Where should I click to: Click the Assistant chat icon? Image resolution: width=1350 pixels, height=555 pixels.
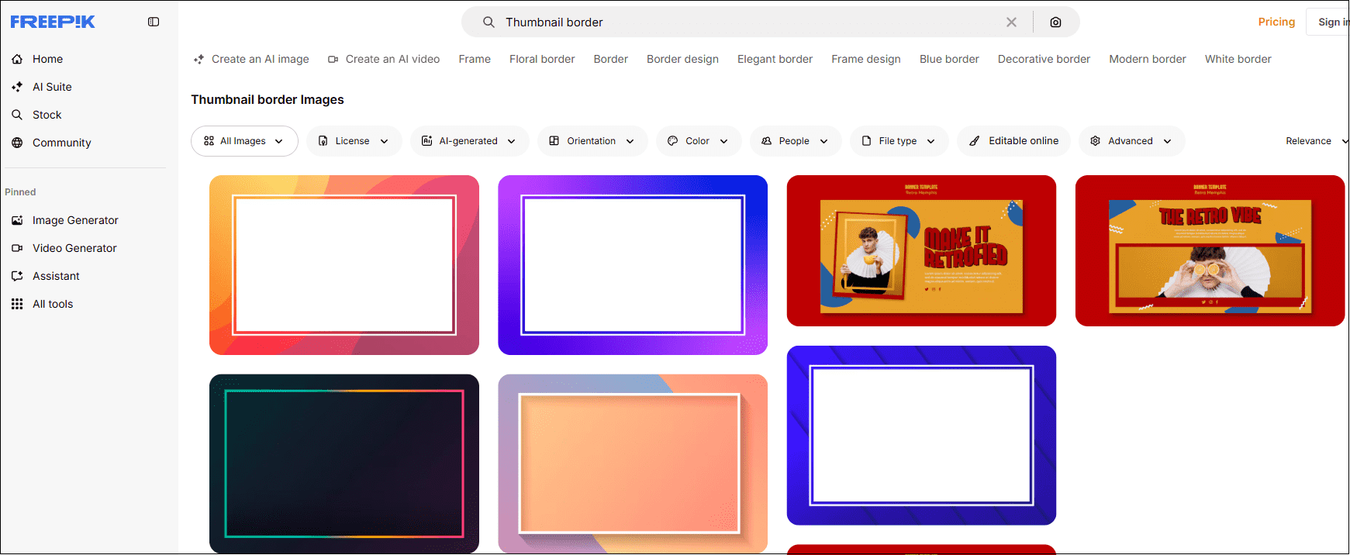[17, 276]
